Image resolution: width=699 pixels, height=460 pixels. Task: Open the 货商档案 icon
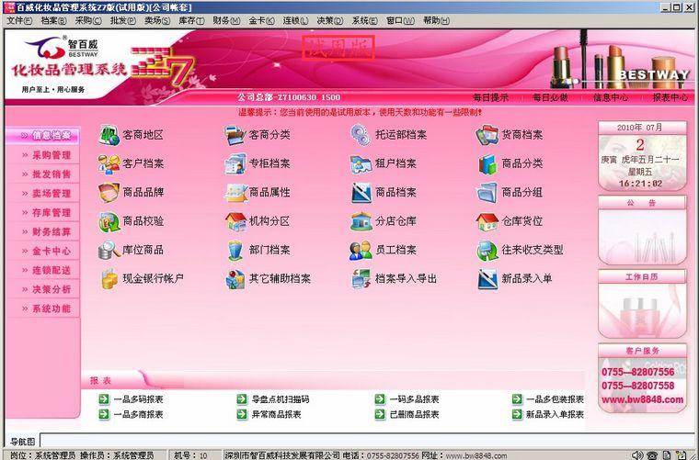(487, 135)
